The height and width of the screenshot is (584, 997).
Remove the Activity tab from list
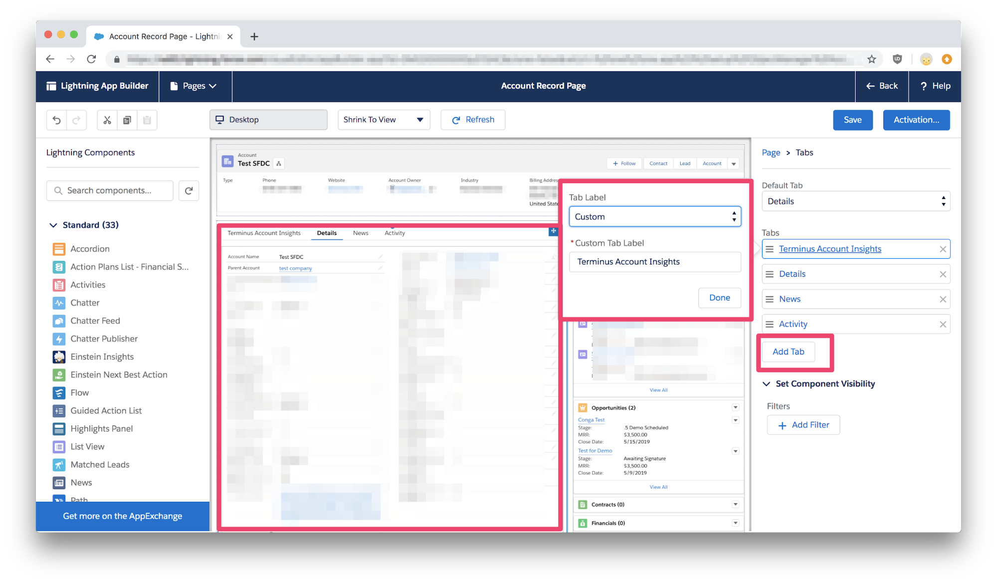[943, 324]
